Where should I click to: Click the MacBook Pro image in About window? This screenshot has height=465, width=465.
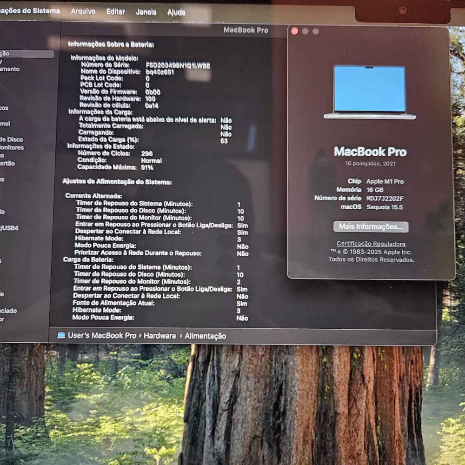370,92
